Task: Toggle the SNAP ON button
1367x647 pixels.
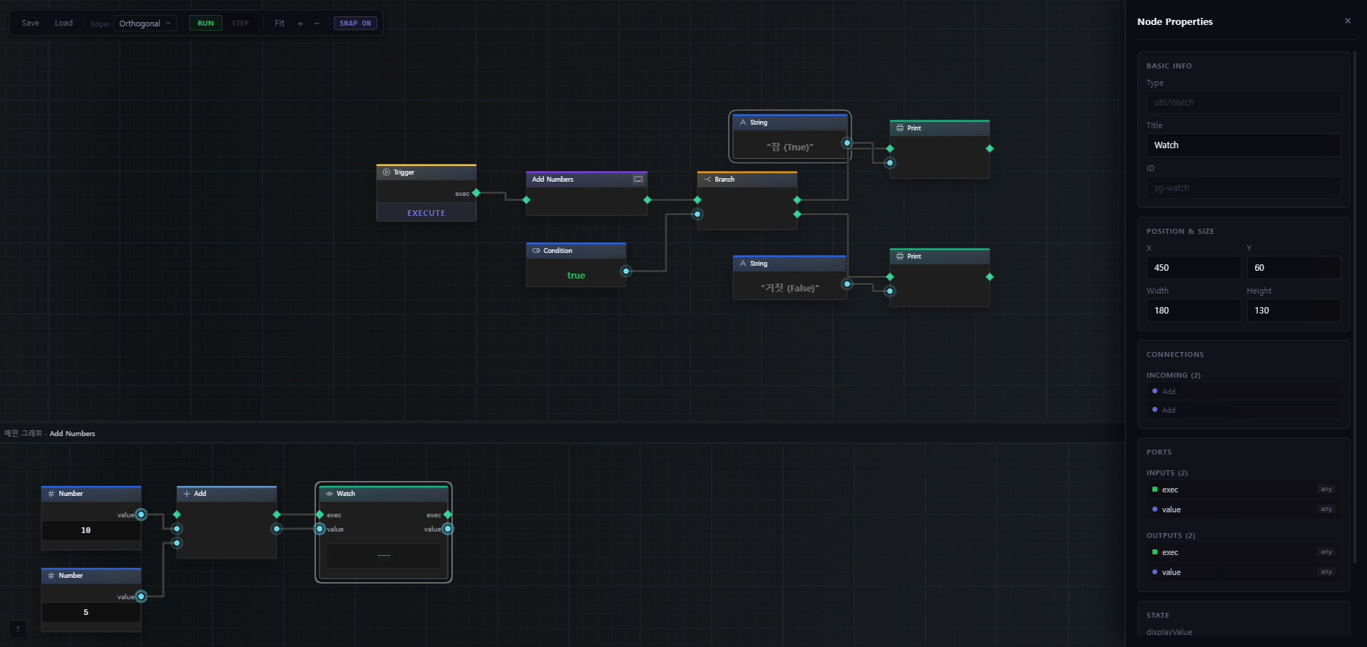Action: pos(355,24)
